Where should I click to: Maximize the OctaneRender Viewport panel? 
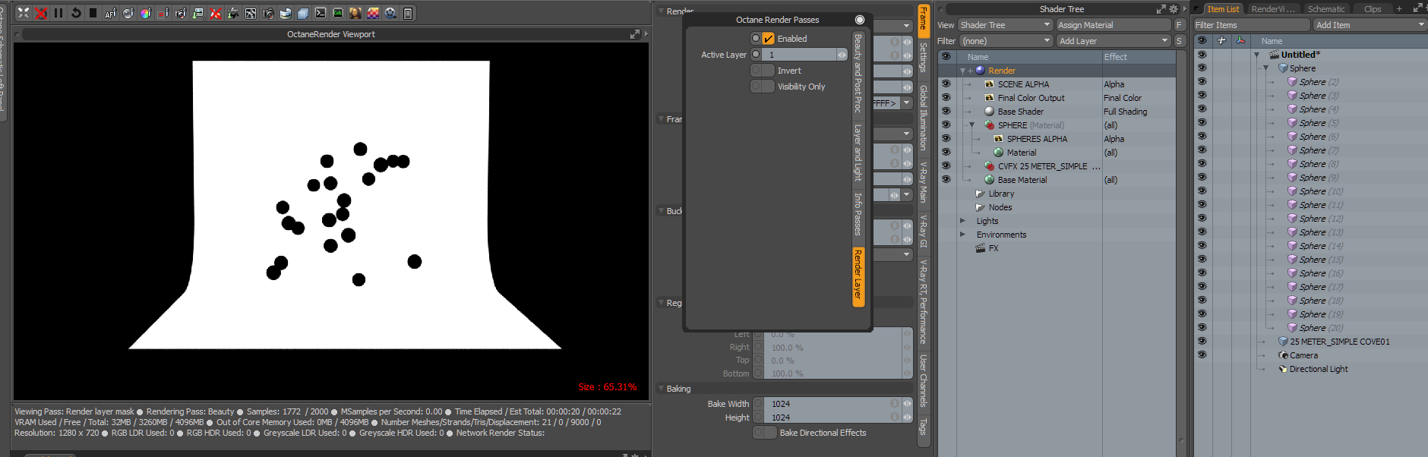635,34
